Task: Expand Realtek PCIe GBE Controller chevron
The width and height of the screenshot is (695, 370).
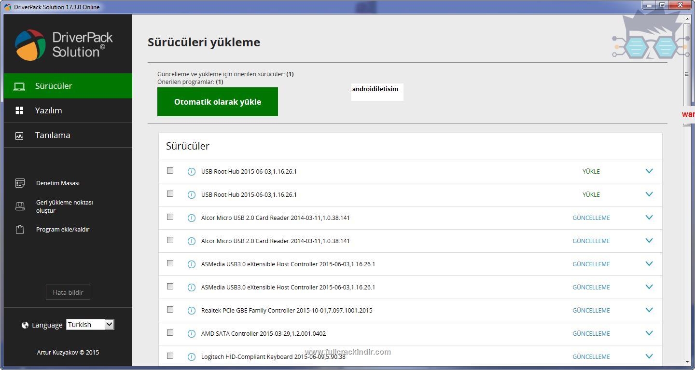Action: click(x=649, y=310)
